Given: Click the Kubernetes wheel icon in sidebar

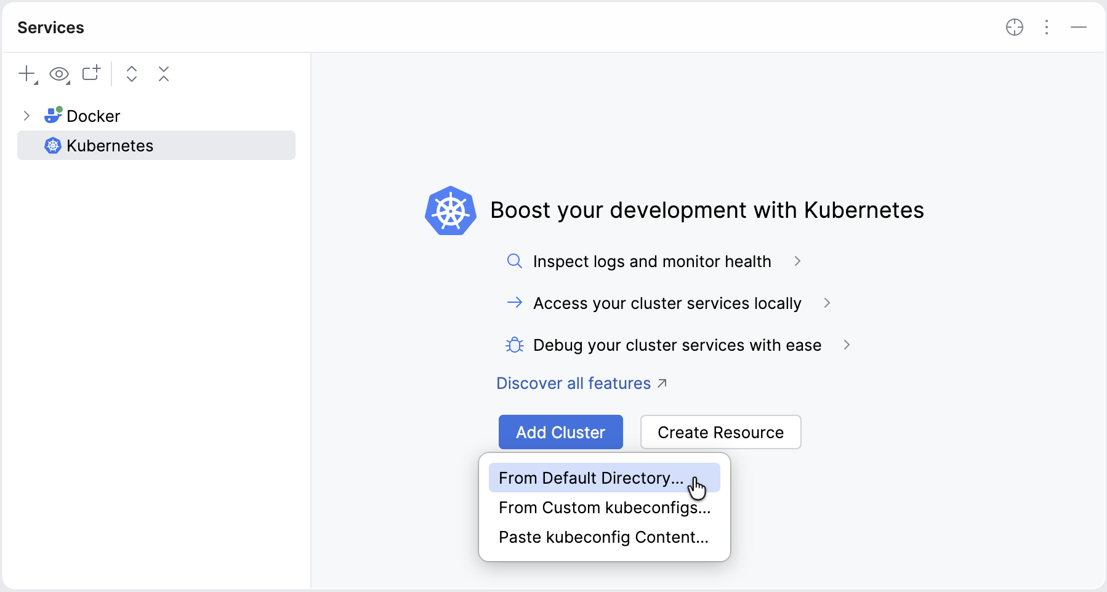Looking at the screenshot, I should tap(52, 145).
